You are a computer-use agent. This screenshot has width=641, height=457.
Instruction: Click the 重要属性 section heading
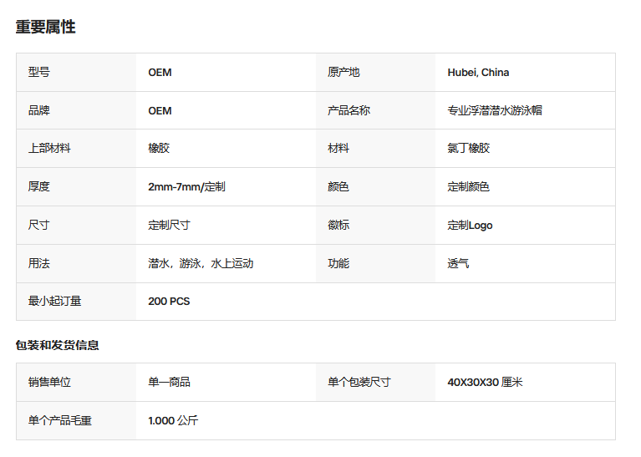tap(45, 27)
